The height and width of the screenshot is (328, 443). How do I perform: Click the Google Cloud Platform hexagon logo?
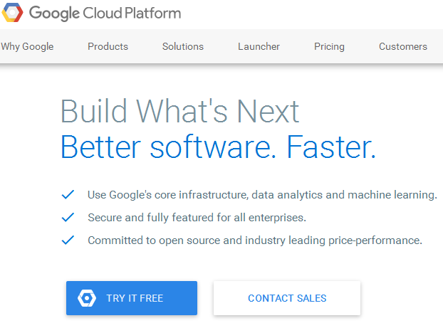point(12,13)
